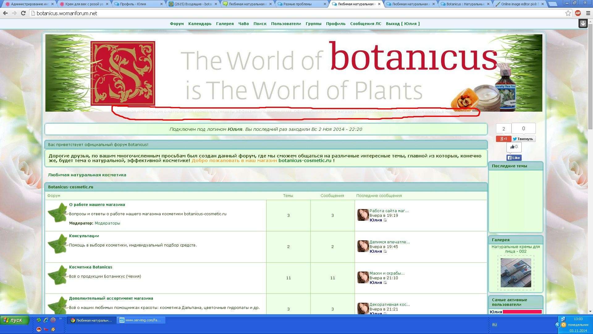Screen dimensions: 593x334
Task: Open the Календарь menu item
Action: click(x=200, y=24)
